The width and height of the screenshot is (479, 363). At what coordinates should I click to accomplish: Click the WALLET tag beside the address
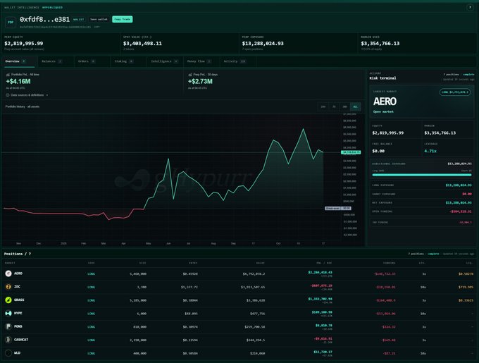78,19
